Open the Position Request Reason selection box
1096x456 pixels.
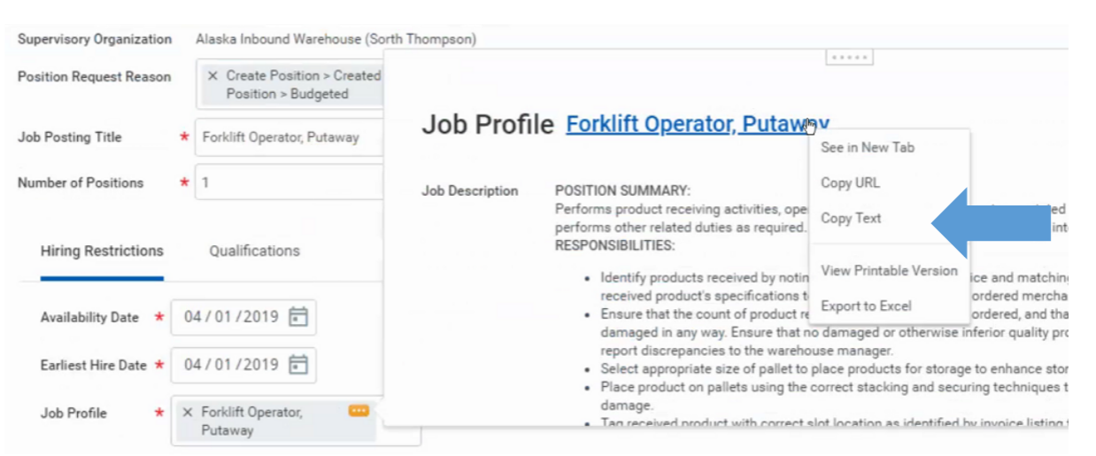(290, 85)
